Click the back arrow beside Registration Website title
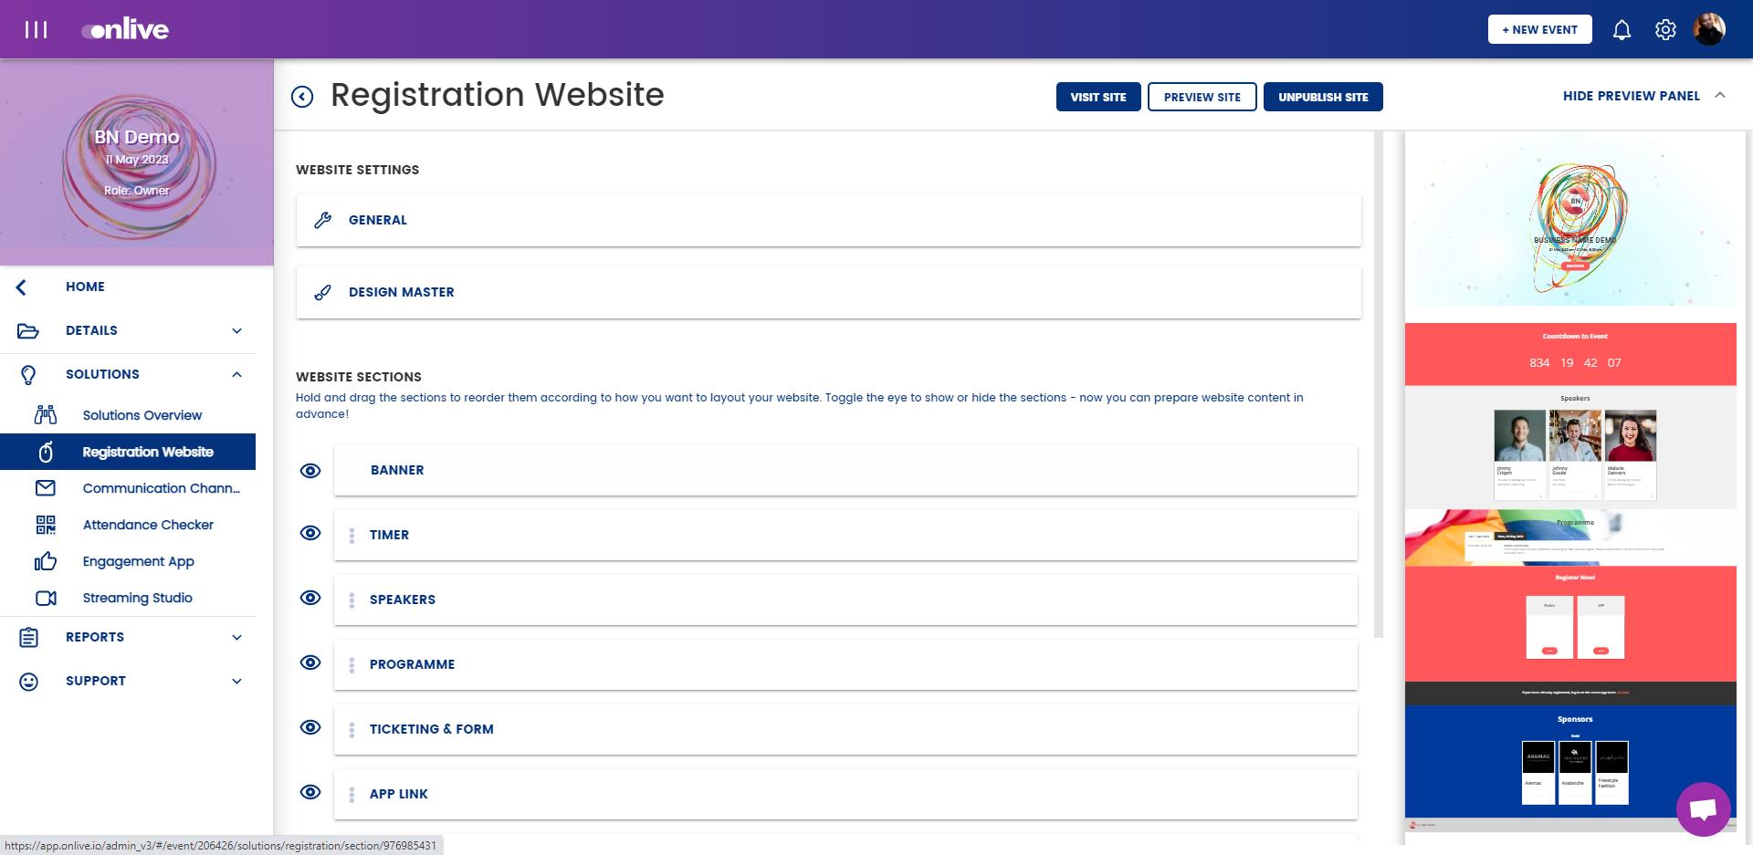 click(302, 97)
